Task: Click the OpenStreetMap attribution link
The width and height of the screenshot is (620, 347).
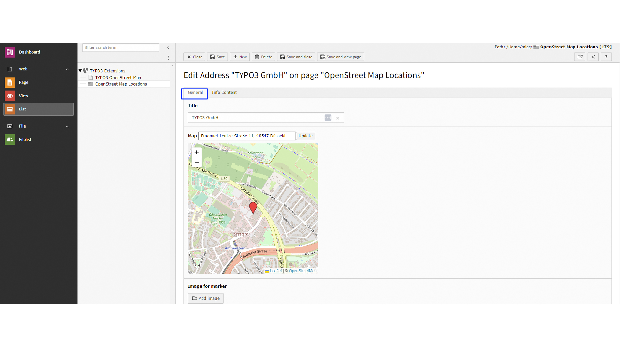Action: click(x=303, y=271)
